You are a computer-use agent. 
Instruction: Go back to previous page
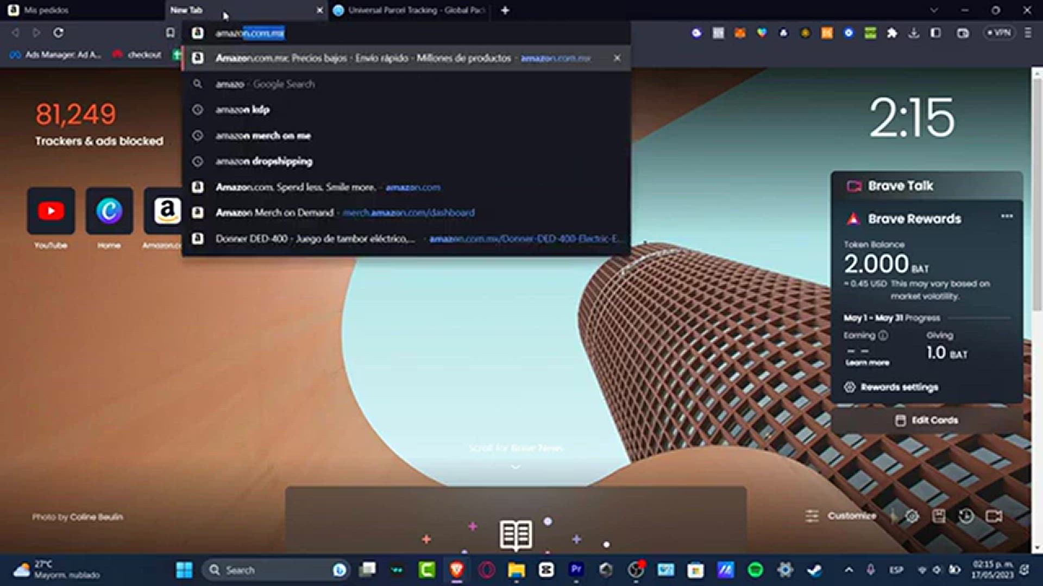click(x=15, y=33)
